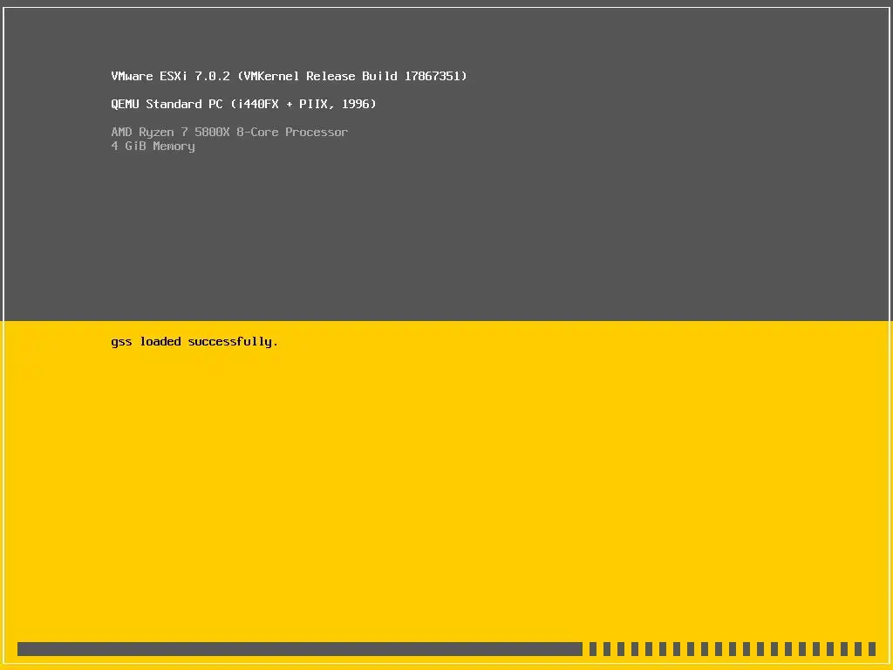Select the QEMU Standard PC hardware text
This screenshot has height=670, width=893.
coord(244,105)
